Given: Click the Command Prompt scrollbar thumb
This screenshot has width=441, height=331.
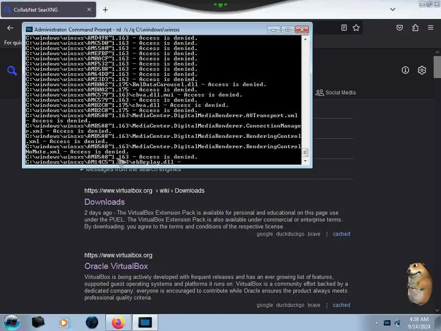Looking at the screenshot, I should 305,153.
